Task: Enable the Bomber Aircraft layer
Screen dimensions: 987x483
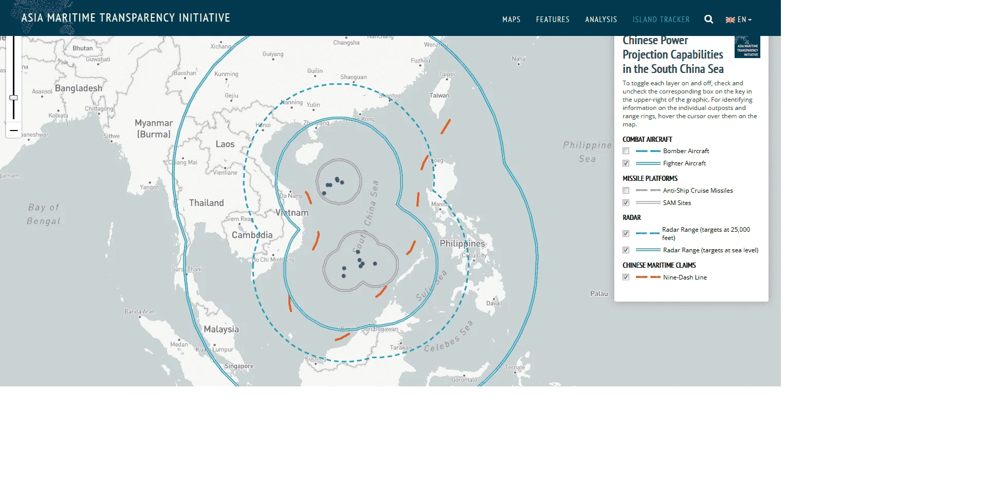Action: (x=626, y=151)
